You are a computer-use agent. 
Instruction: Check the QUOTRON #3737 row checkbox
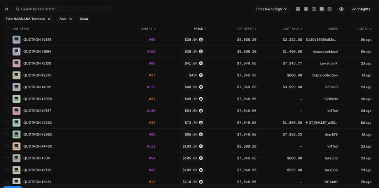[x=6, y=111]
